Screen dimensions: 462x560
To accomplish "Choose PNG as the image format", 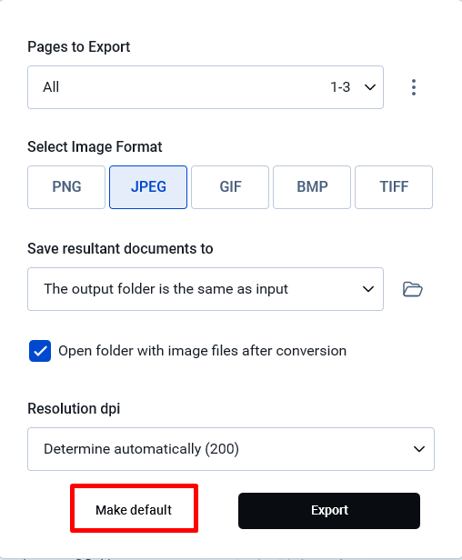I will pos(66,187).
